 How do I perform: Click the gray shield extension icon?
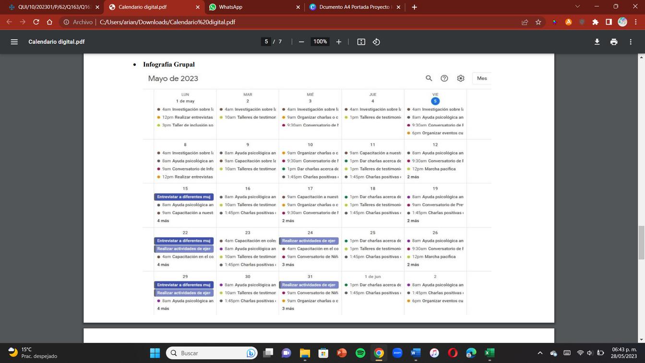coord(582,22)
